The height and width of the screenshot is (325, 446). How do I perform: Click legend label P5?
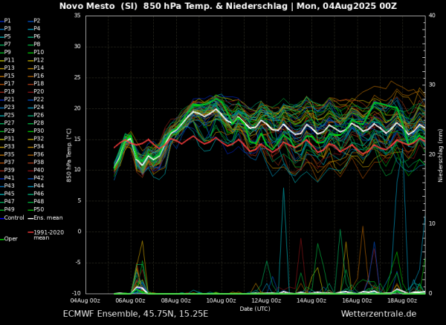pyautogui.click(x=7, y=36)
